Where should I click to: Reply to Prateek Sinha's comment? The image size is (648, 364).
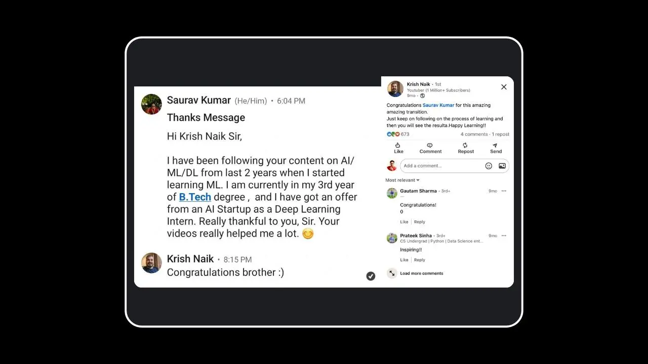click(420, 260)
